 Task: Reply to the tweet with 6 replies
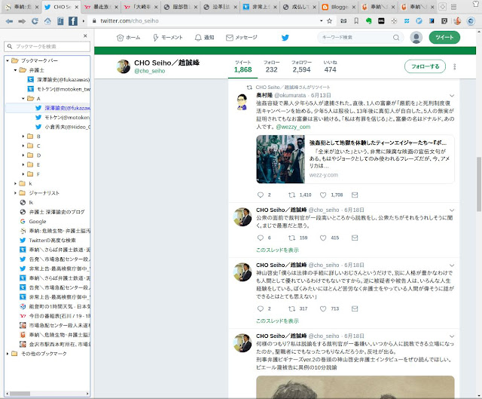coord(261,238)
